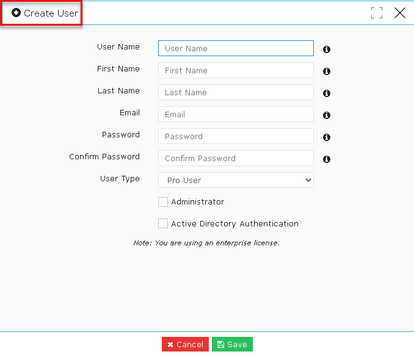
Task: Focus the User Name input field
Action: (x=236, y=48)
